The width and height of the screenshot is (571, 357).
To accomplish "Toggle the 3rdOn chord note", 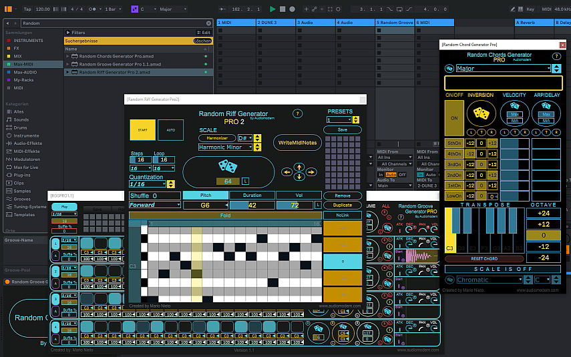I will (x=455, y=165).
